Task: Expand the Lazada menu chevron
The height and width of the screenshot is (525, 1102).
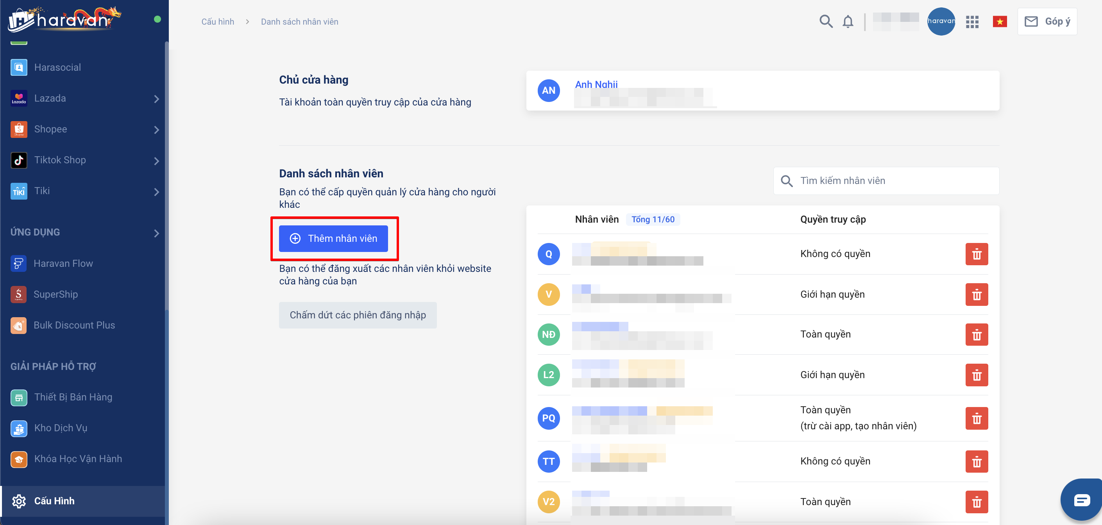Action: [157, 99]
